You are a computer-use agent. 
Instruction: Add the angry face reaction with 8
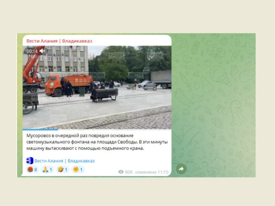tap(32, 170)
